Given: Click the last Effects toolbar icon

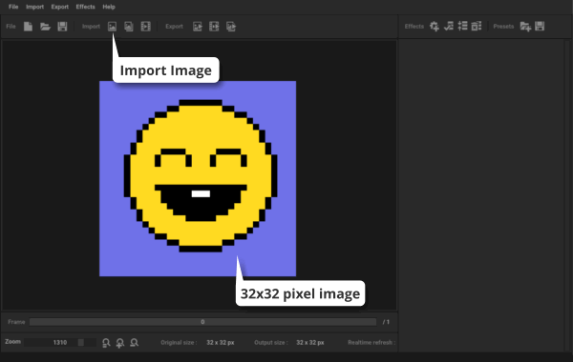Looking at the screenshot, I should [477, 27].
